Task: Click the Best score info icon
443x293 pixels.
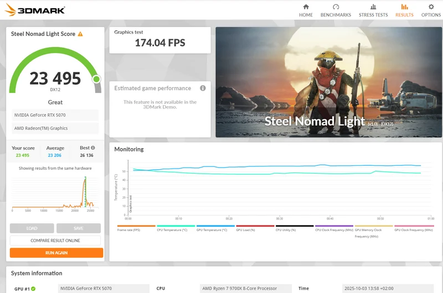Action: click(93, 148)
